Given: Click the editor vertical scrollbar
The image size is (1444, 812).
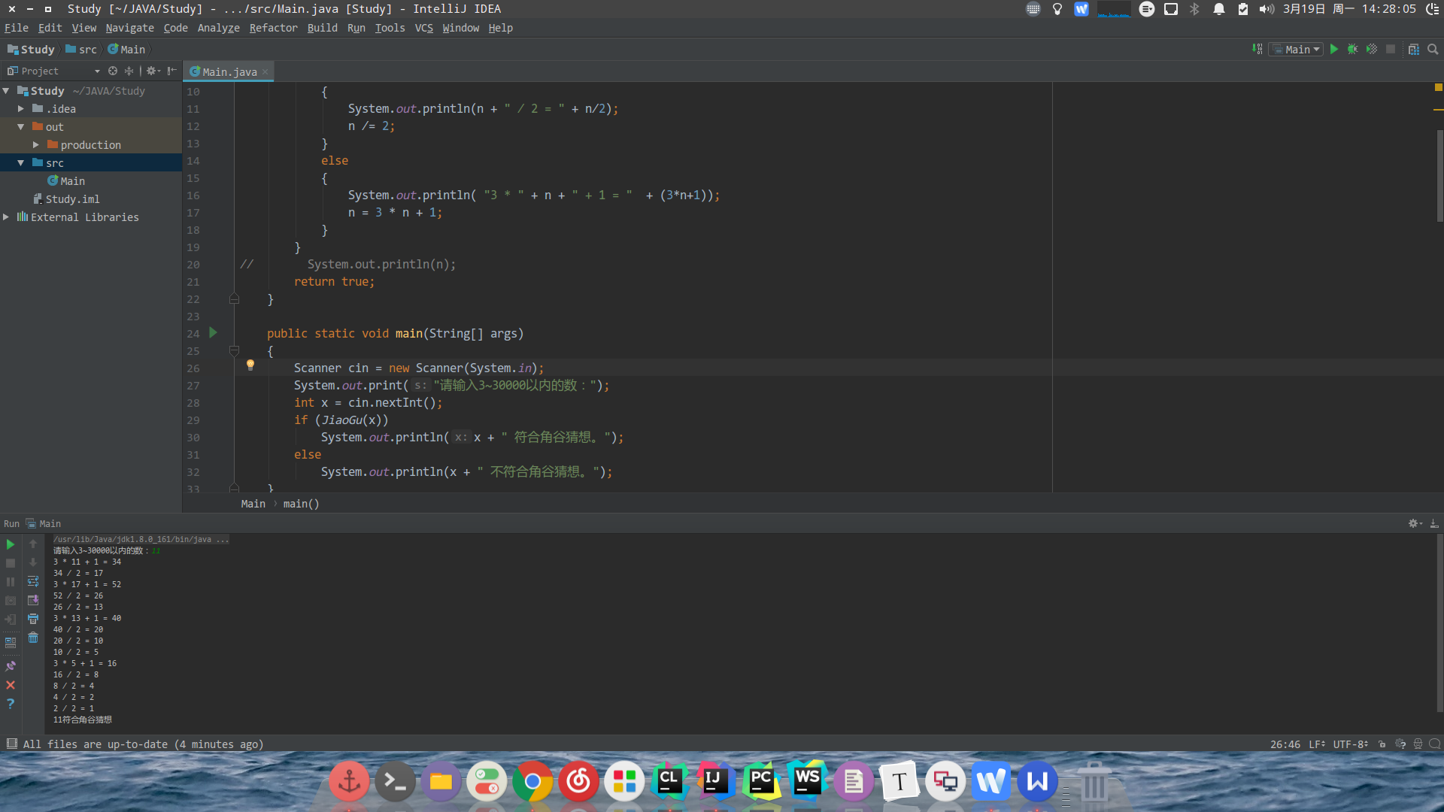Looking at the screenshot, I should click(1439, 177).
